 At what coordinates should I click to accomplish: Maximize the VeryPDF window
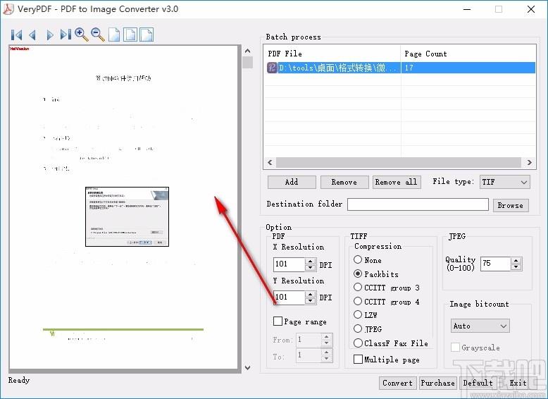[499, 9]
